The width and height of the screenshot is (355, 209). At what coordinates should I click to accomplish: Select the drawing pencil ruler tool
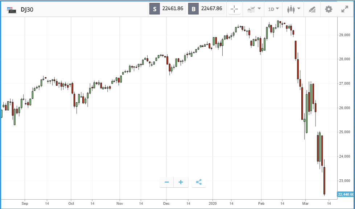[312, 9]
